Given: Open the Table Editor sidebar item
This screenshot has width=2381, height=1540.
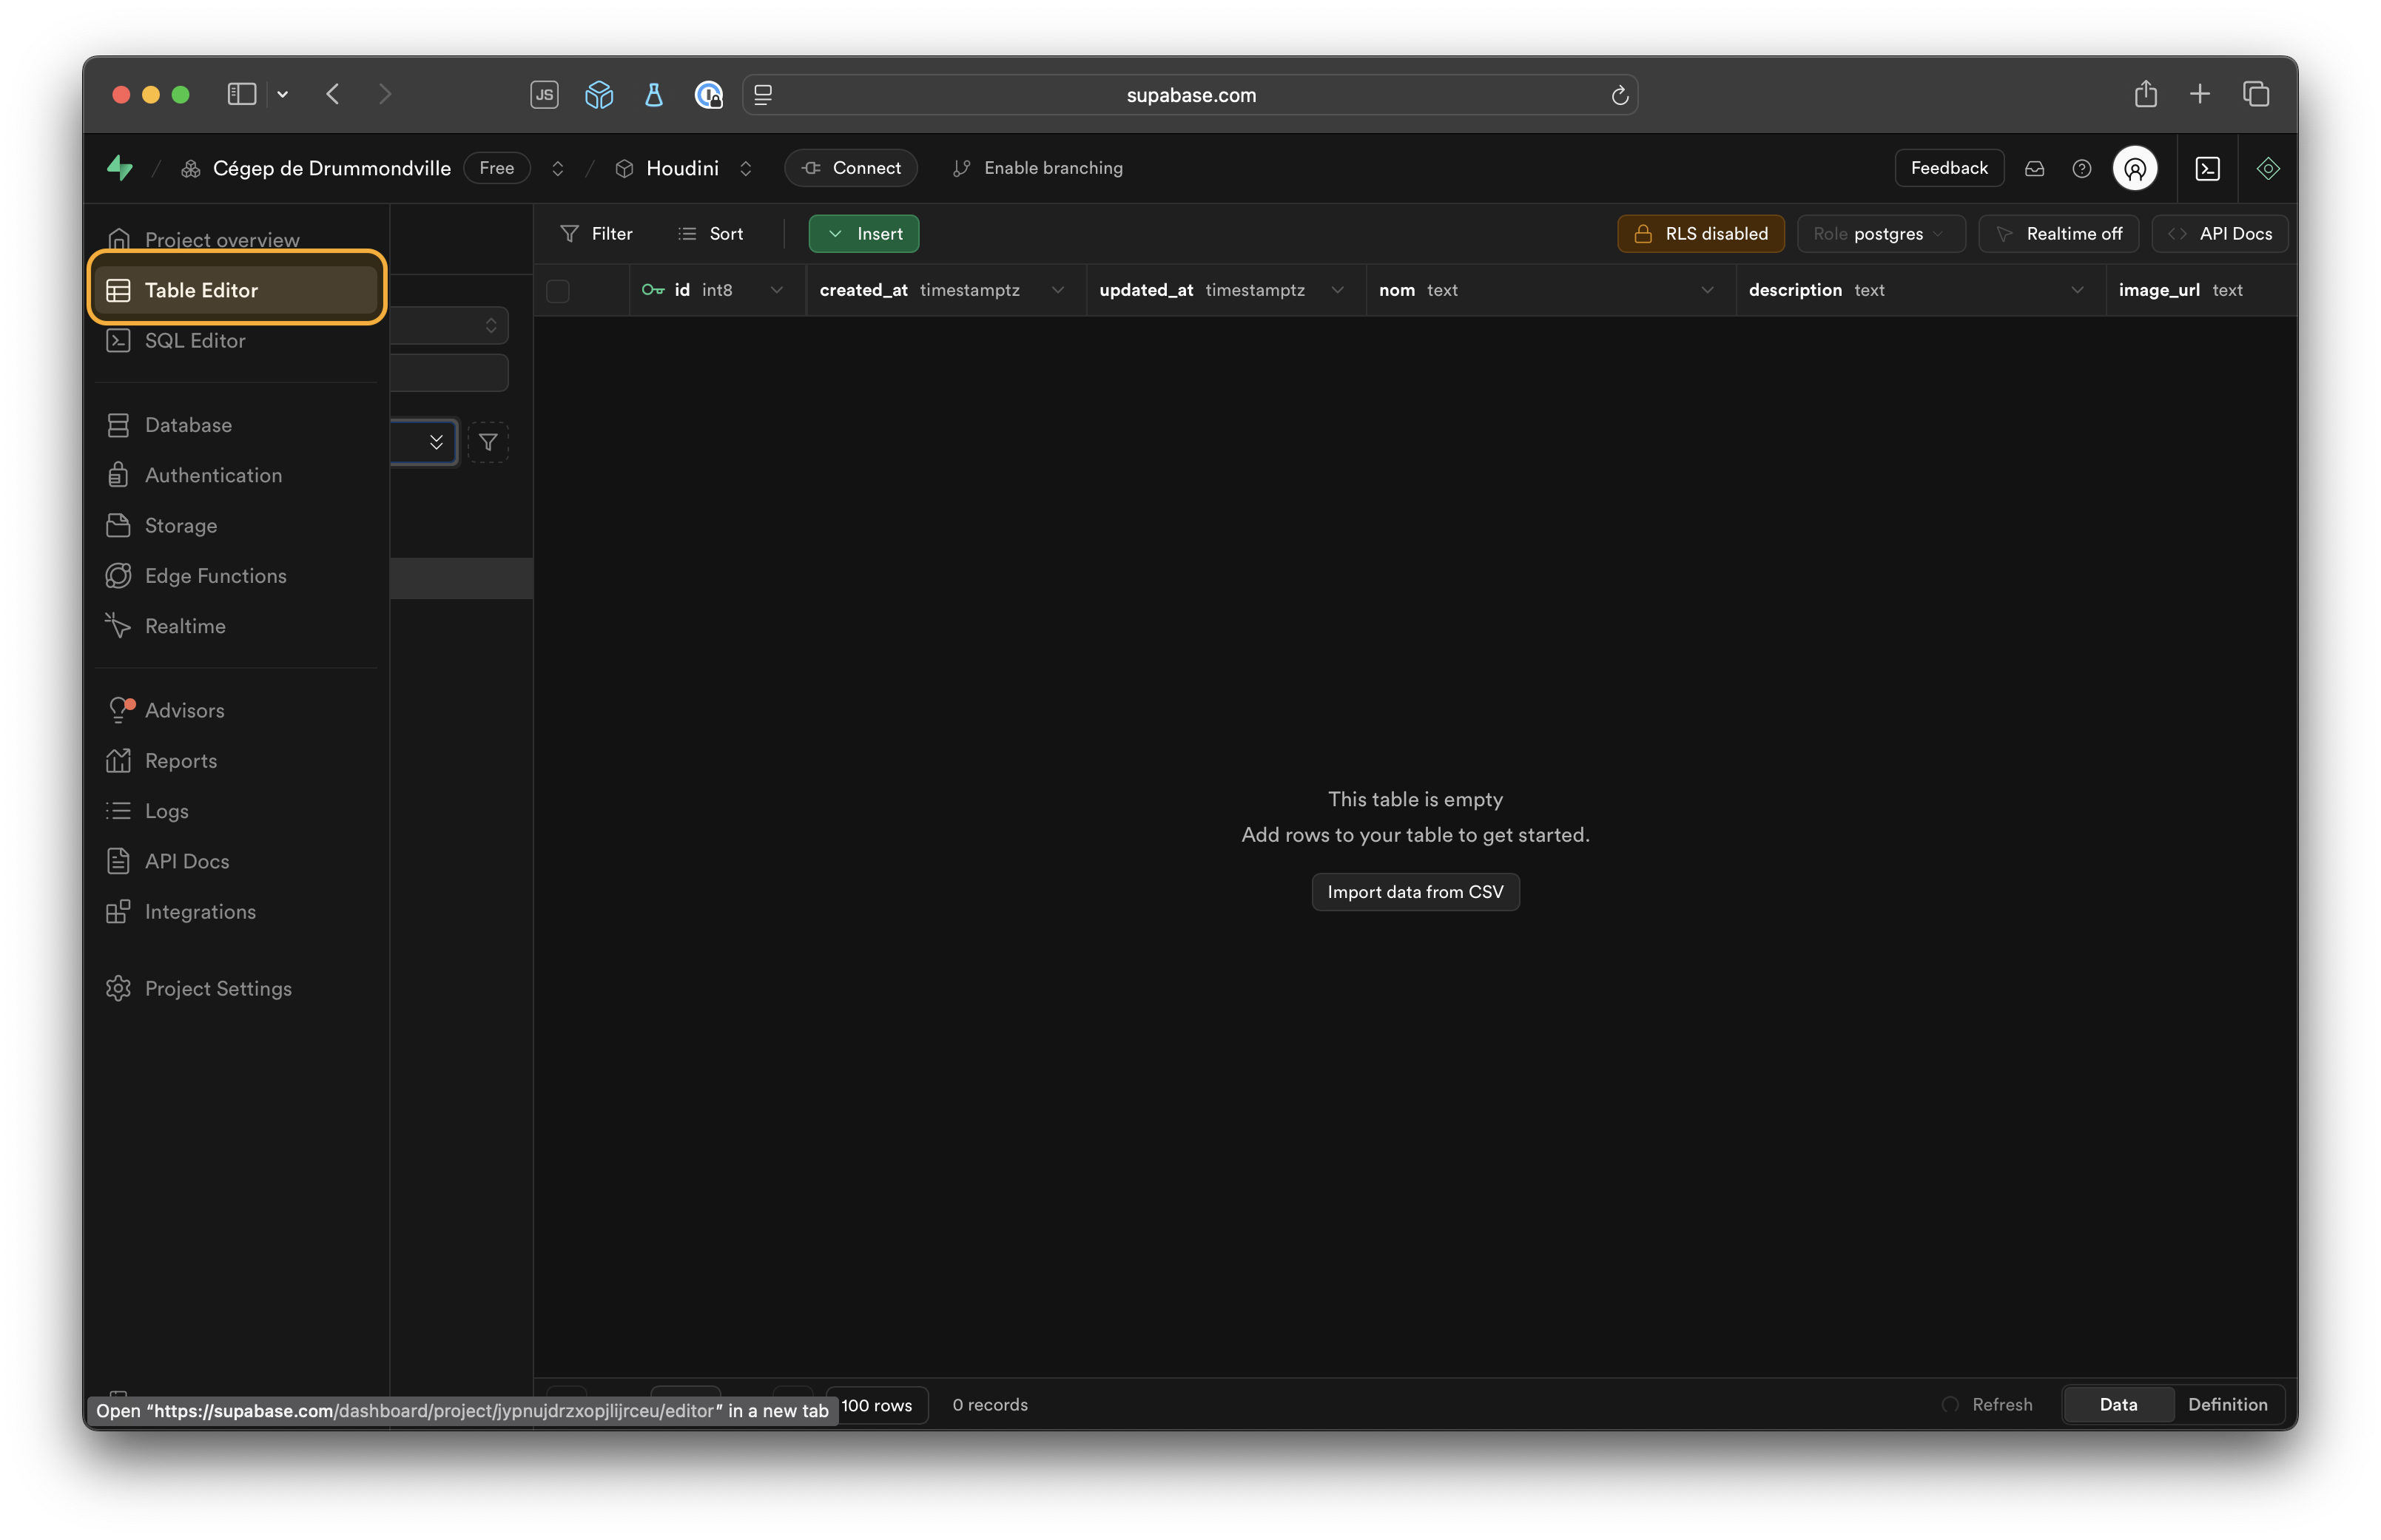Looking at the screenshot, I should tap(237, 290).
